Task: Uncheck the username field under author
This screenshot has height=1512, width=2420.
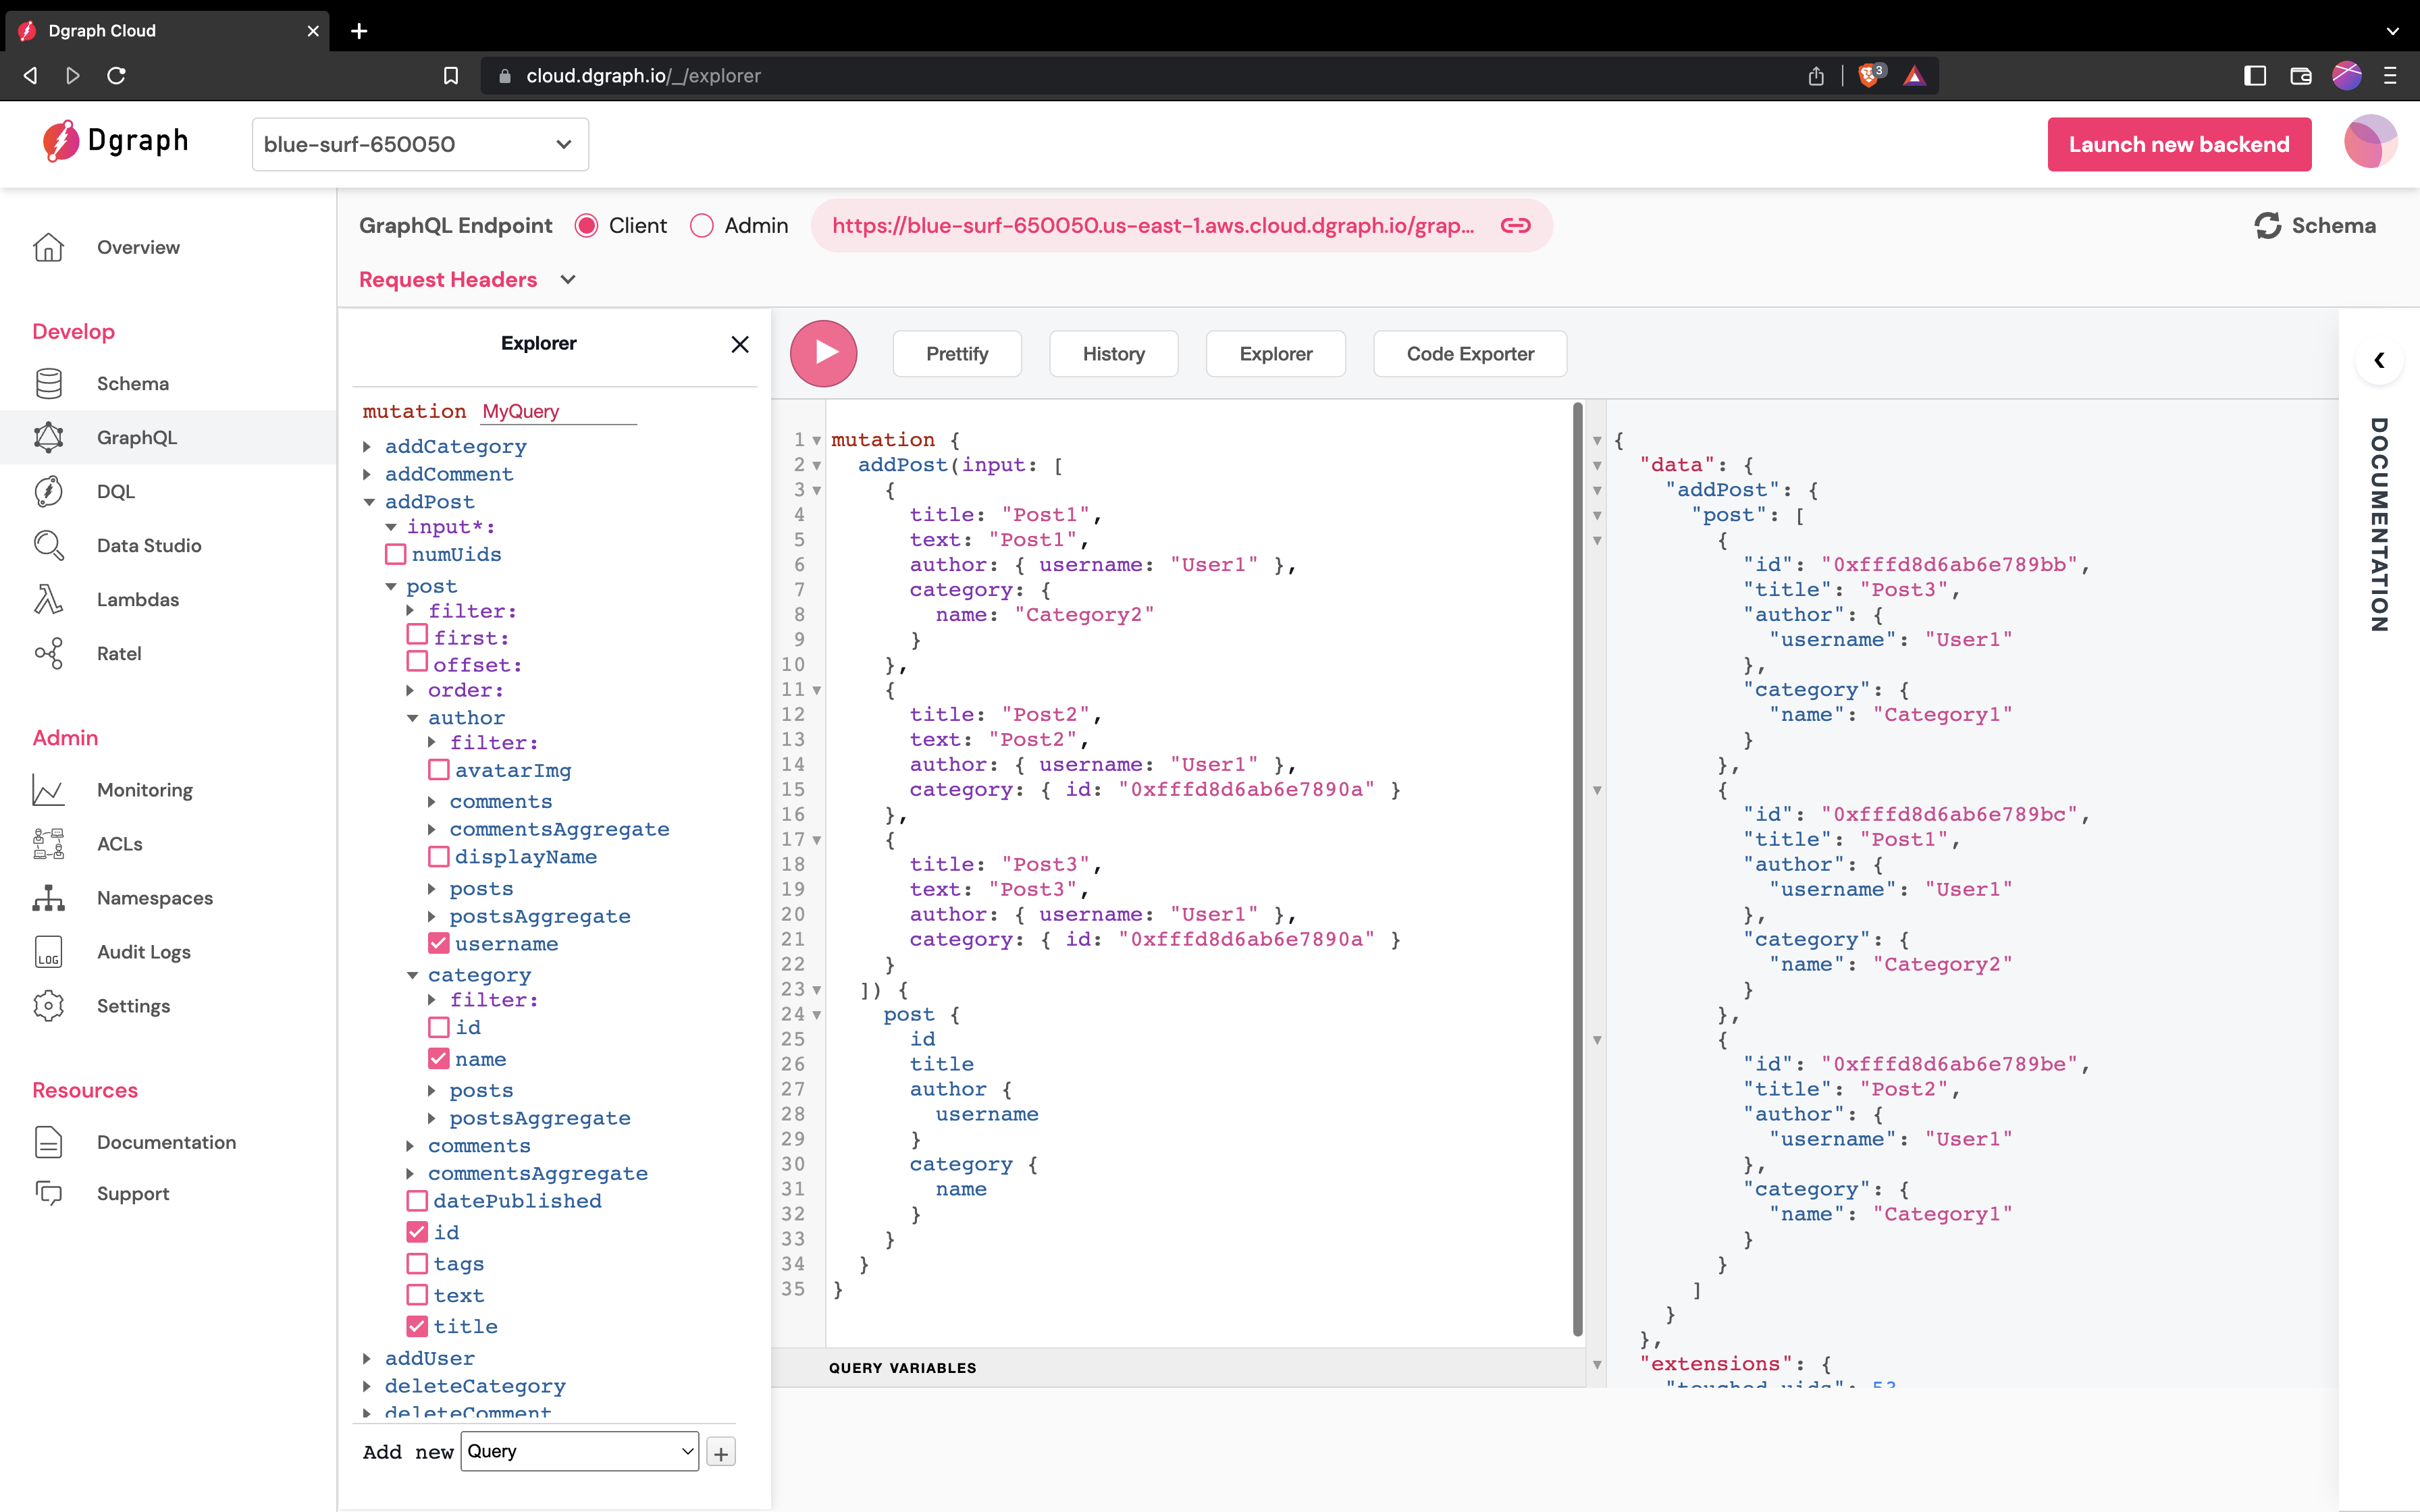Action: (x=438, y=943)
